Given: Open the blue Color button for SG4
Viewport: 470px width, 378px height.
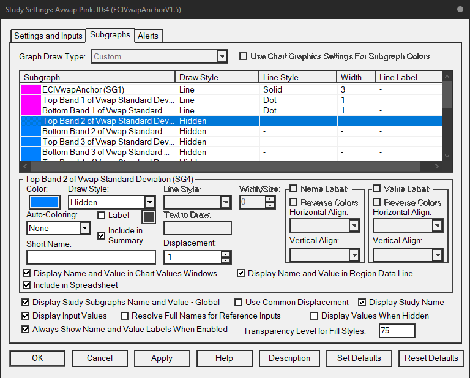Looking at the screenshot, I should tap(45, 202).
